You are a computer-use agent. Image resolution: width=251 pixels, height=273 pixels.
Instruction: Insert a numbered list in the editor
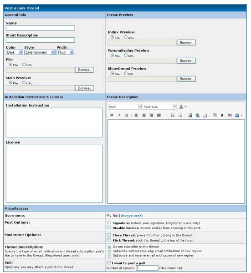coord(173,115)
